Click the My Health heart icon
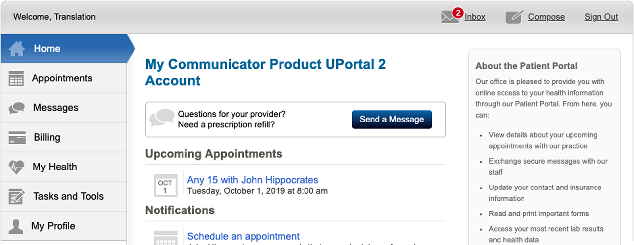Screen dimensions: 634x245 tap(16, 167)
